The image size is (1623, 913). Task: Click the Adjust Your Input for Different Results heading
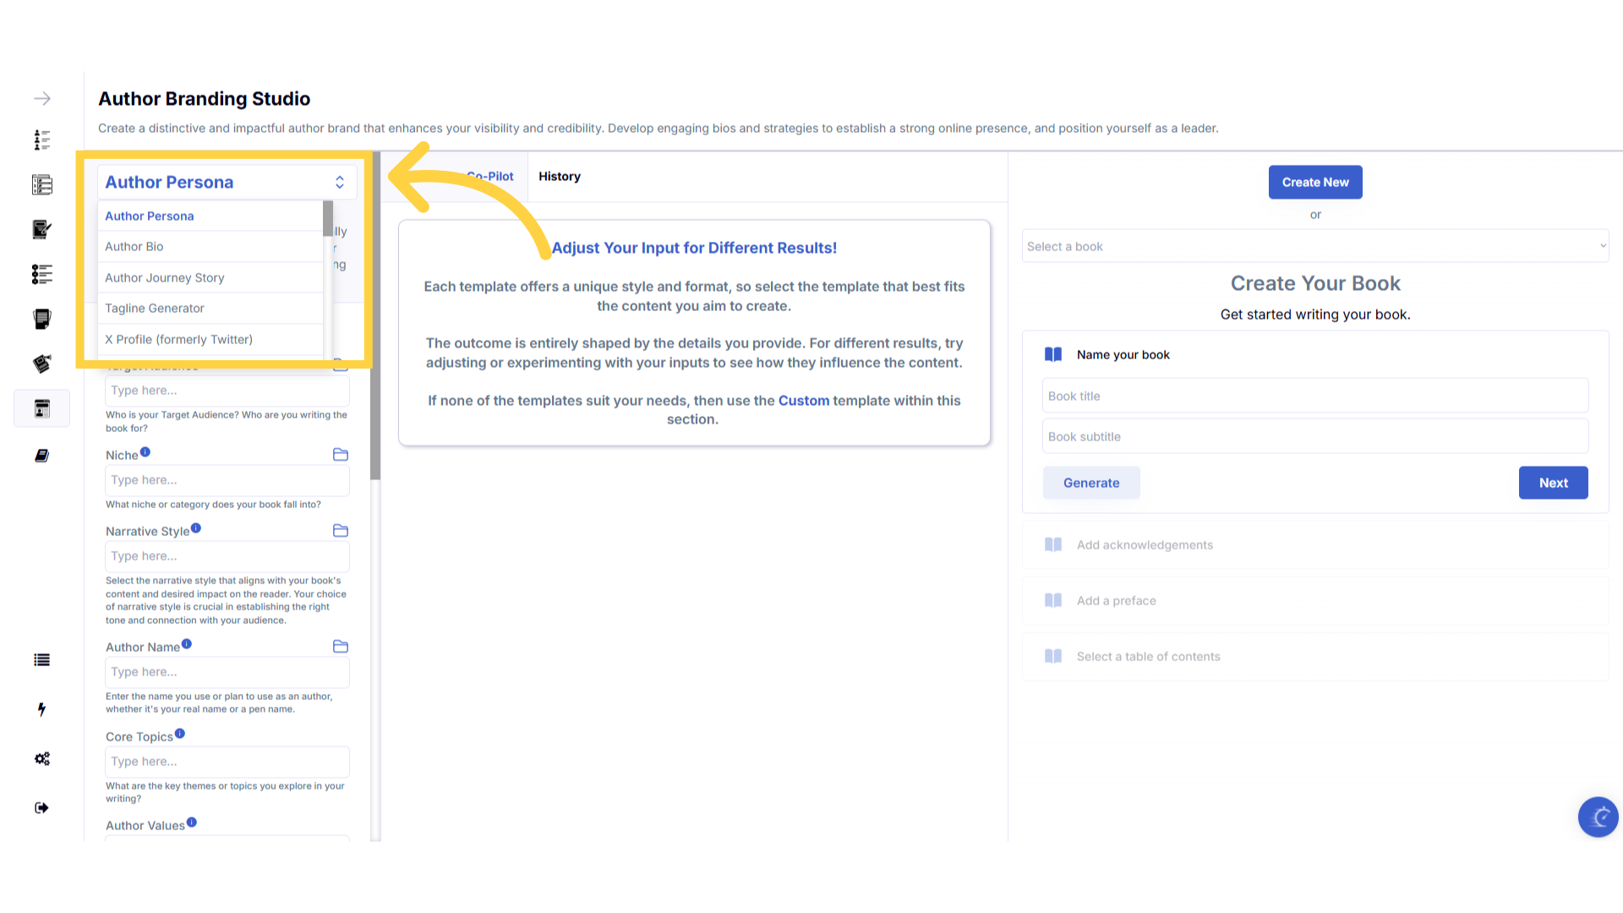click(694, 248)
